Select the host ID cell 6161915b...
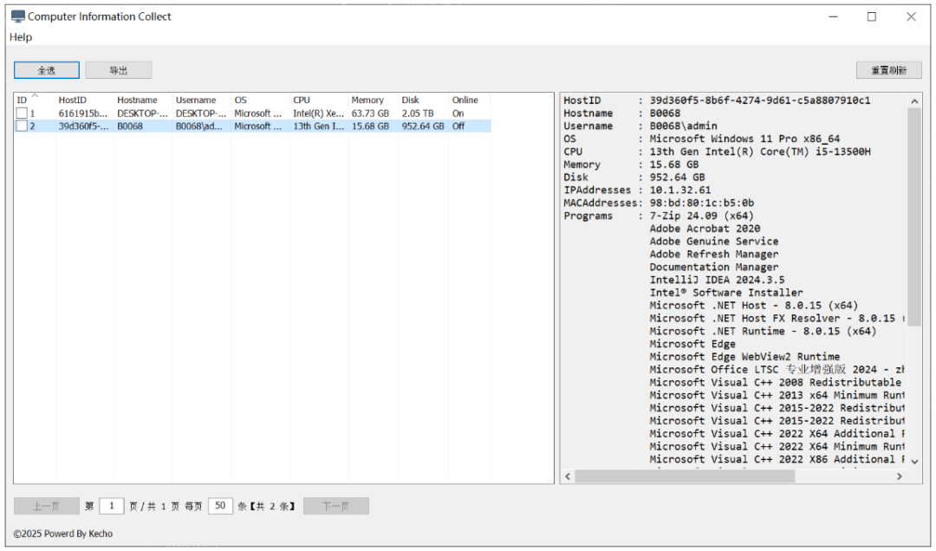 point(83,113)
